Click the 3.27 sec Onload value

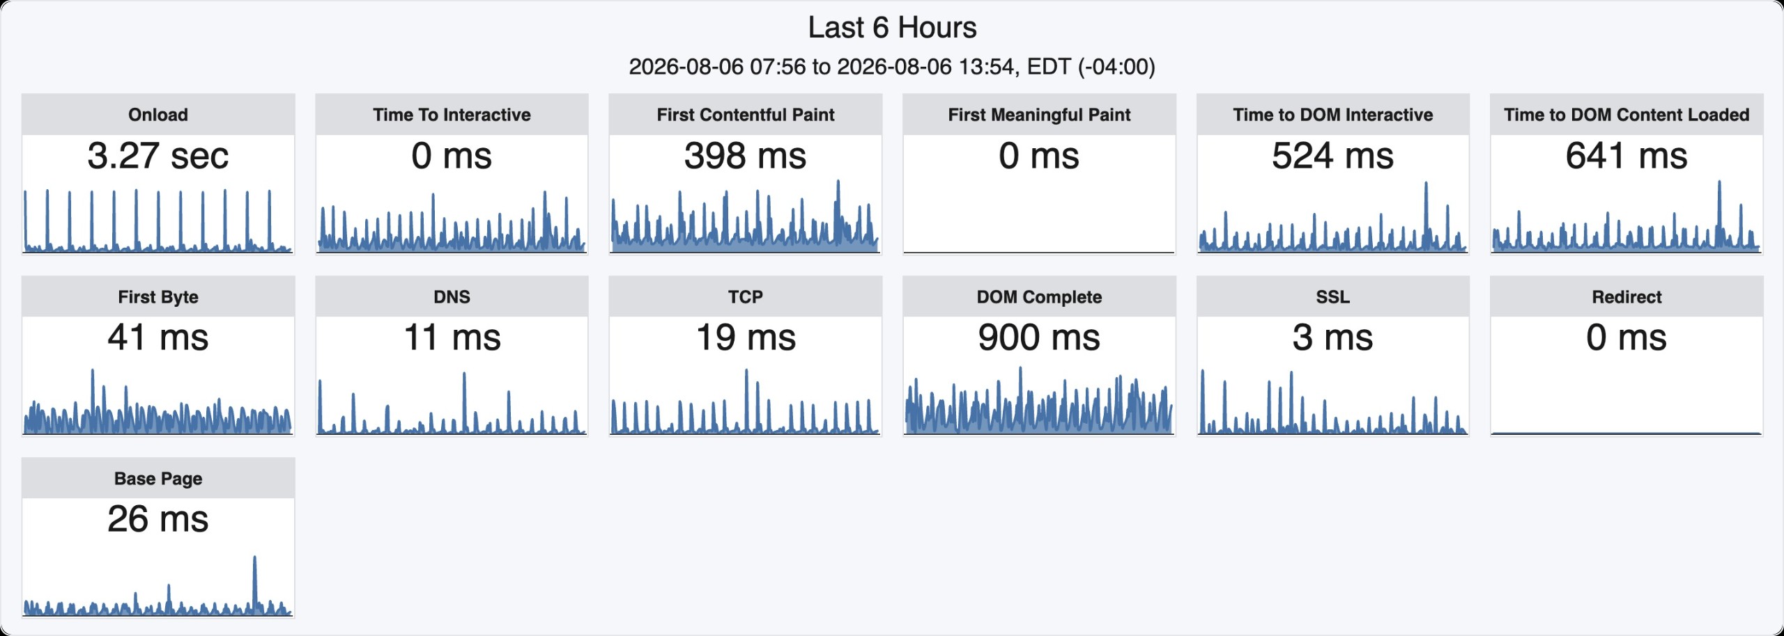(158, 155)
